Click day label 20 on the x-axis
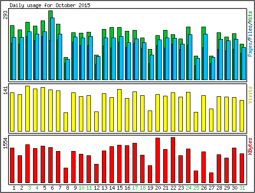 [x=158, y=188]
